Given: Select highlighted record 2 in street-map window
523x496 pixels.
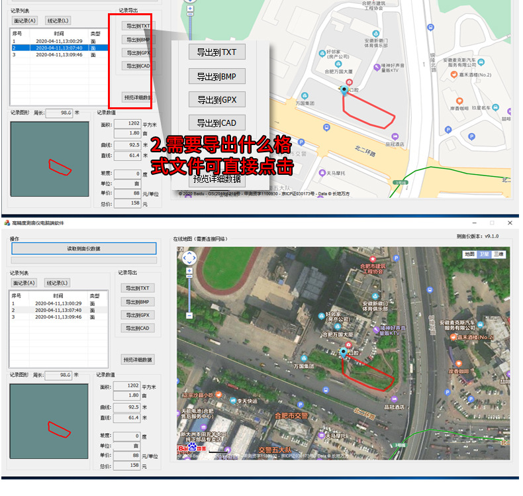Looking at the screenshot, I should 59,48.
